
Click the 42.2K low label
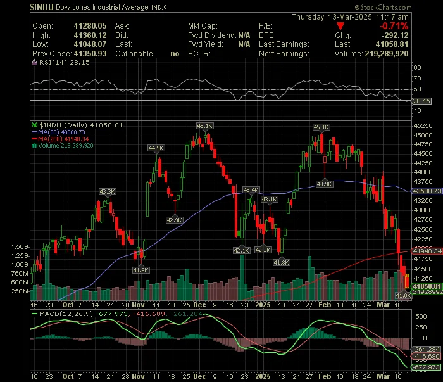(263, 250)
